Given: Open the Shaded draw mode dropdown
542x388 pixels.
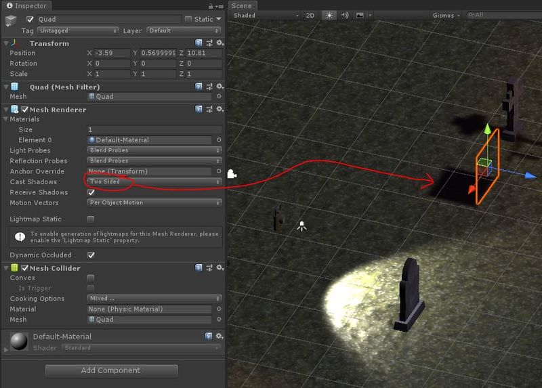Looking at the screenshot, I should [266, 16].
